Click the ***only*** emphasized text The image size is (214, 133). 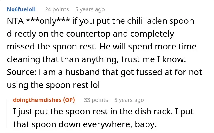pos(48,21)
